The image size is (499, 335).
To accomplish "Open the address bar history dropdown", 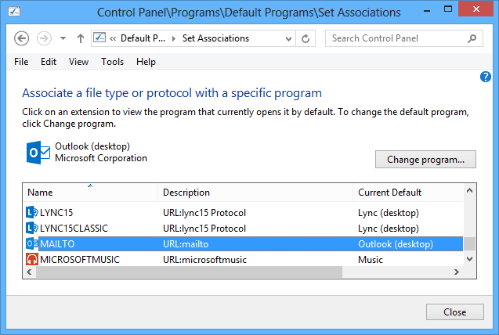I will point(288,39).
